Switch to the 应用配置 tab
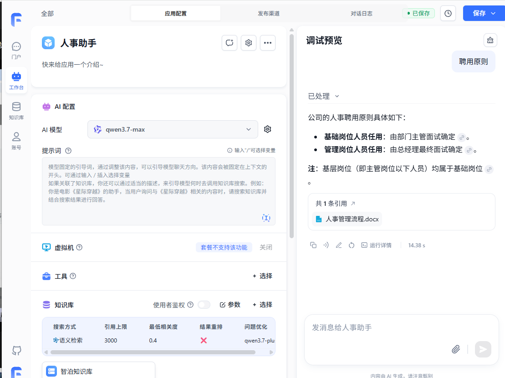 click(175, 14)
